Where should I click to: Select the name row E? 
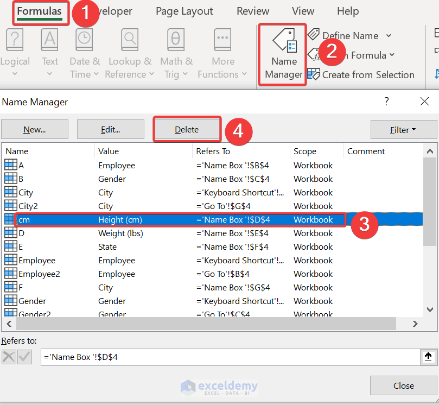[213, 247]
